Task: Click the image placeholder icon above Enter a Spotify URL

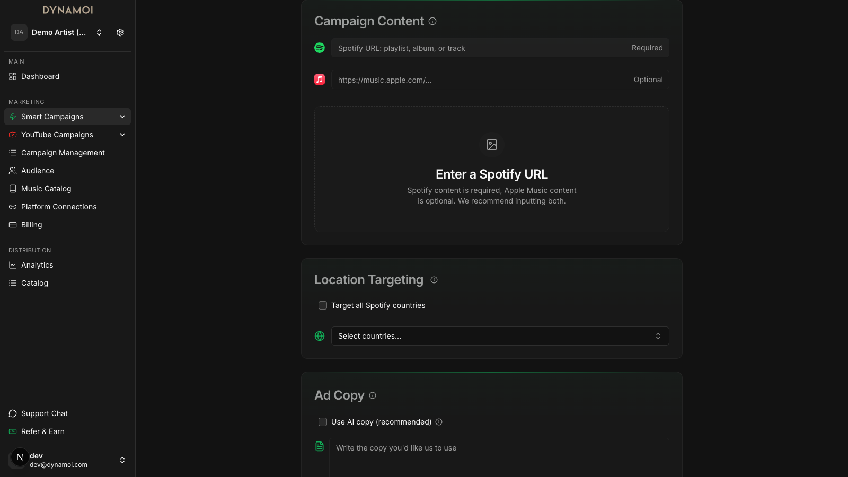Action: (x=491, y=145)
